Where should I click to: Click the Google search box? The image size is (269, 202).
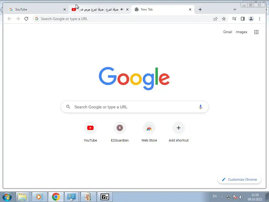[x=134, y=107]
